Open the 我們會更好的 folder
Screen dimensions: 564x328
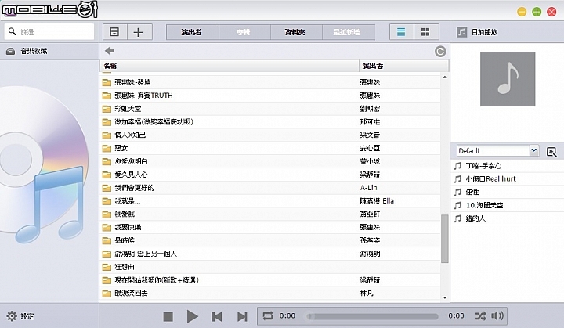pos(270,188)
